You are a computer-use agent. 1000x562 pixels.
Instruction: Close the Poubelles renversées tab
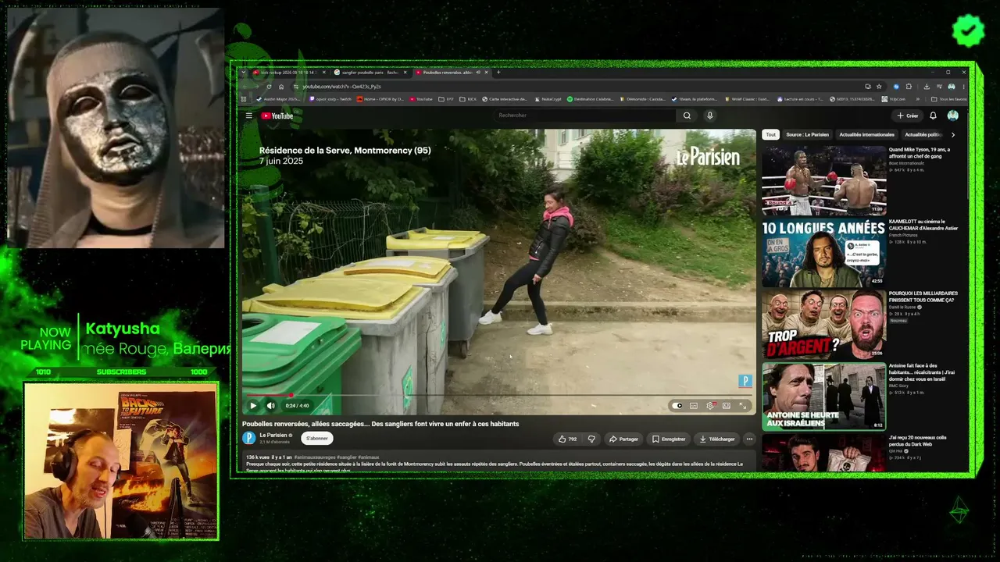[x=487, y=73]
